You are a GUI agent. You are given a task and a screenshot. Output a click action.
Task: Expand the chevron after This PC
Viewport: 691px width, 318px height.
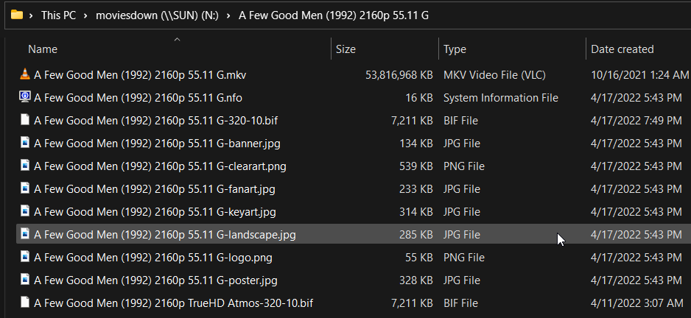(x=86, y=15)
